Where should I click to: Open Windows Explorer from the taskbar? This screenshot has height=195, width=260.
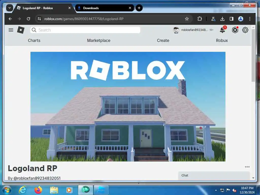54,190
